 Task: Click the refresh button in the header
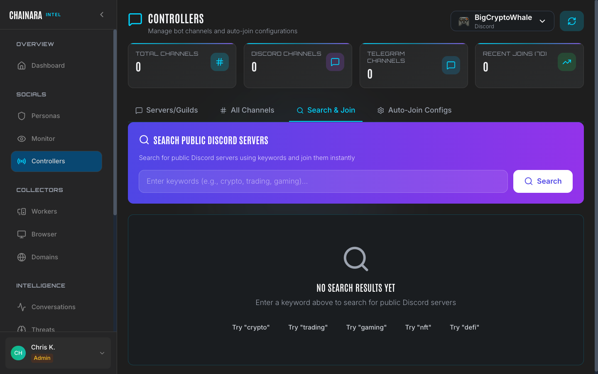pos(572,21)
